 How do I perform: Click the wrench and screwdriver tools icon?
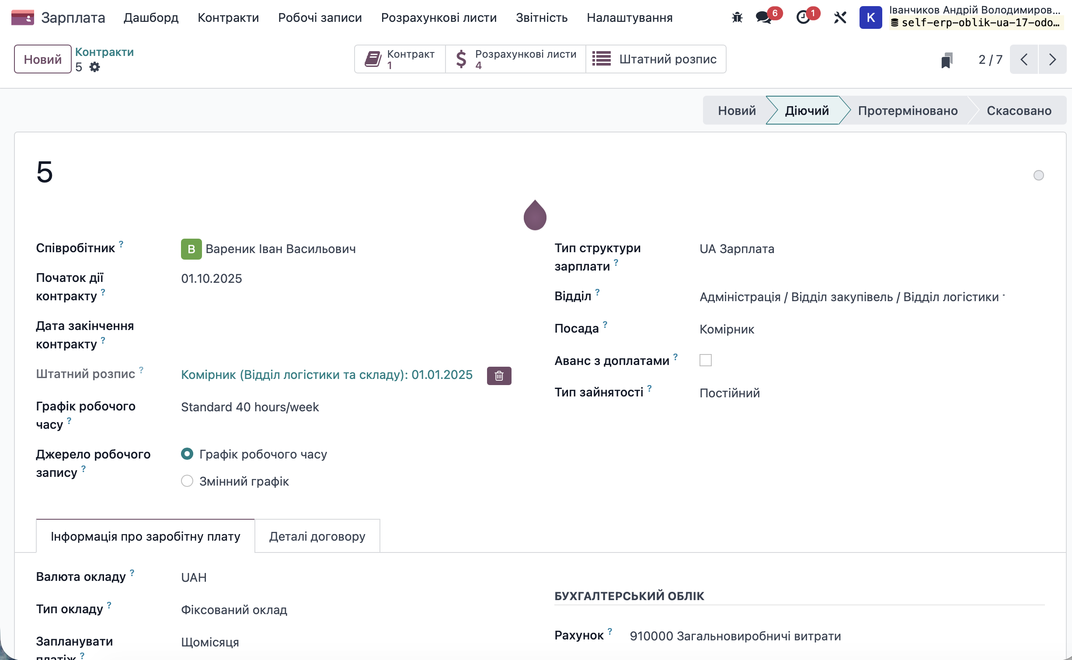tap(840, 17)
